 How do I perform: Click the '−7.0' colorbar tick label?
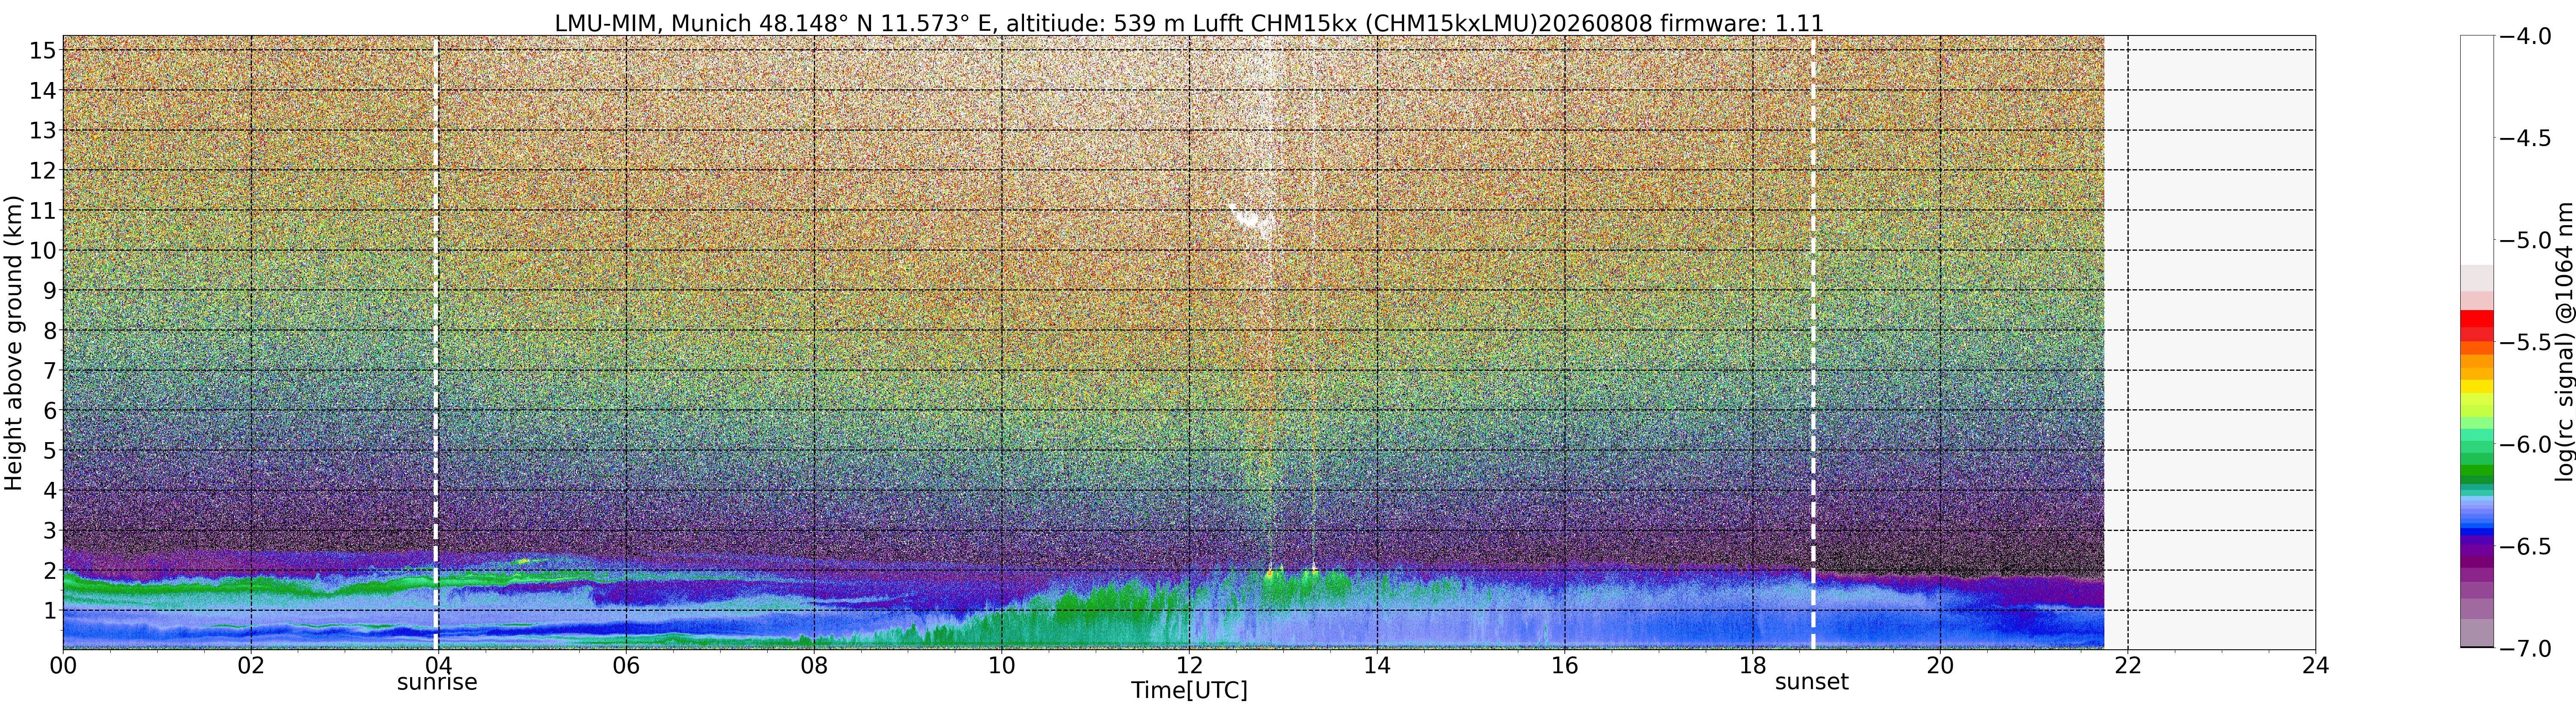pyautogui.click(x=2525, y=648)
